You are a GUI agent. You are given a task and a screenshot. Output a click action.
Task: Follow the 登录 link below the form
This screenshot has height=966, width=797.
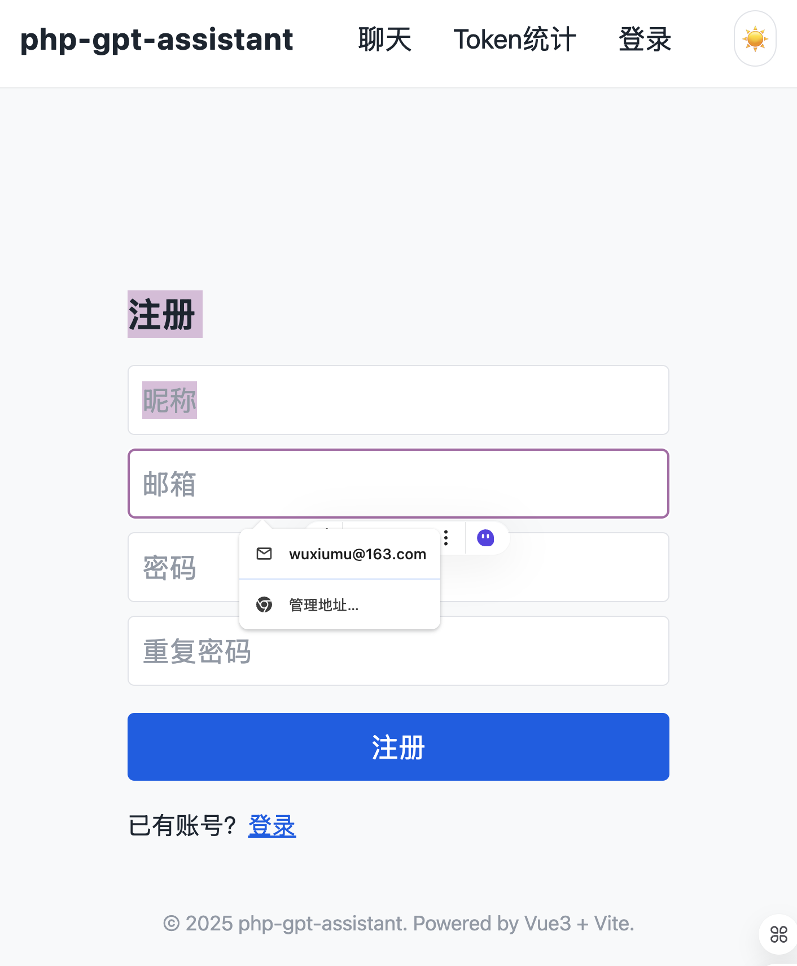[x=271, y=826]
